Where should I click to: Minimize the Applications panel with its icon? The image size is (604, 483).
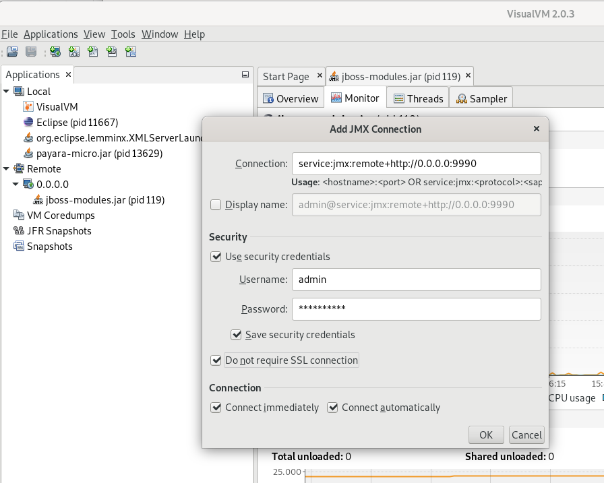click(245, 75)
